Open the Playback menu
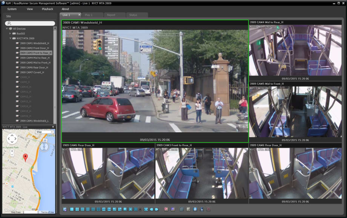Image resolution: width=347 pixels, height=218 pixels. (x=47, y=9)
